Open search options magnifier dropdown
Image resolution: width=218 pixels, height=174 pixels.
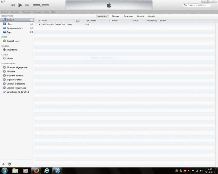click(185, 5)
